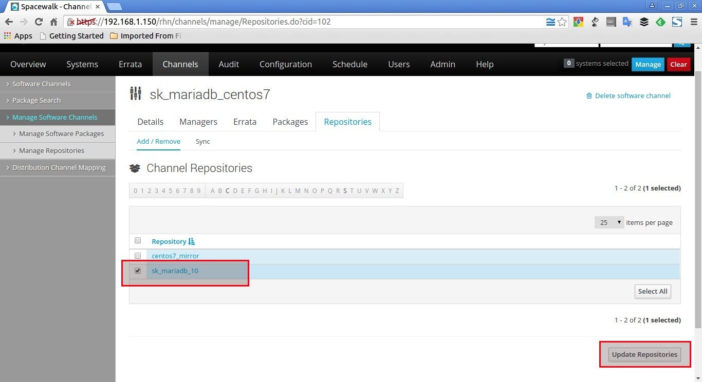The image size is (702, 382).
Task: Switch to the Sync sub-tab
Action: pyautogui.click(x=203, y=141)
